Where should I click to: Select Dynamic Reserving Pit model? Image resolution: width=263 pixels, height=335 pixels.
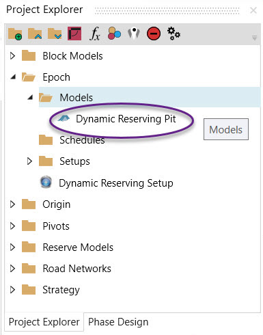pyautogui.click(x=126, y=119)
